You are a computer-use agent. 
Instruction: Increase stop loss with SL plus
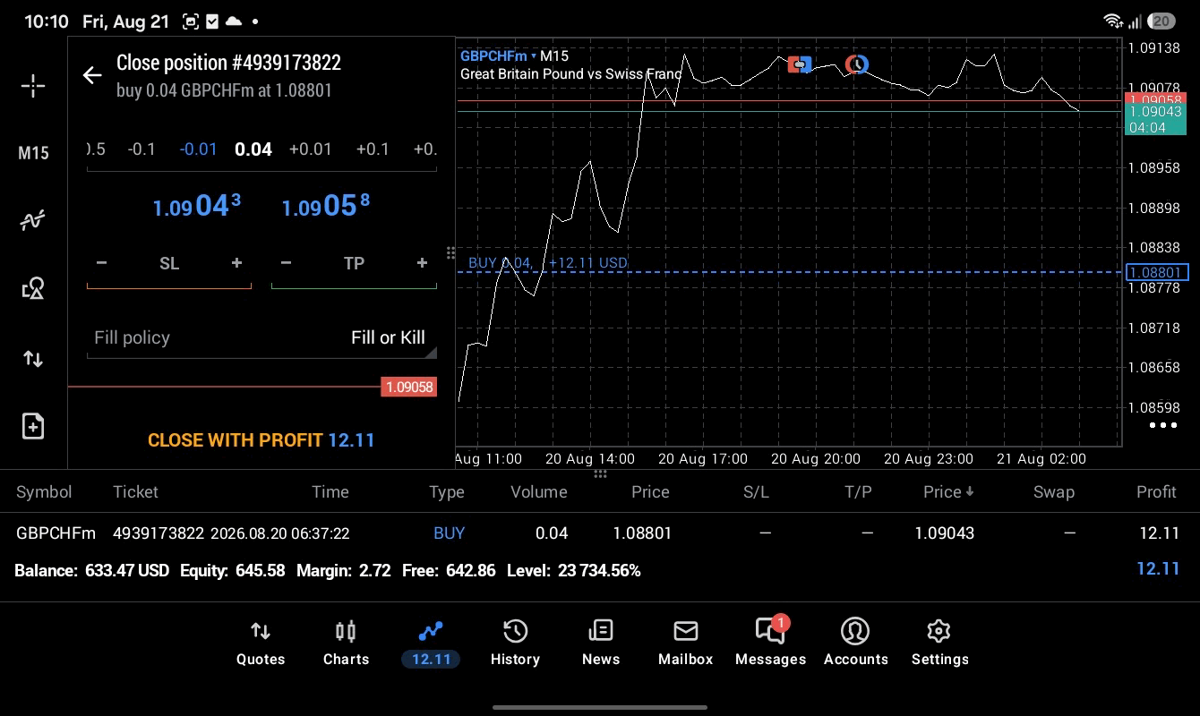point(236,263)
